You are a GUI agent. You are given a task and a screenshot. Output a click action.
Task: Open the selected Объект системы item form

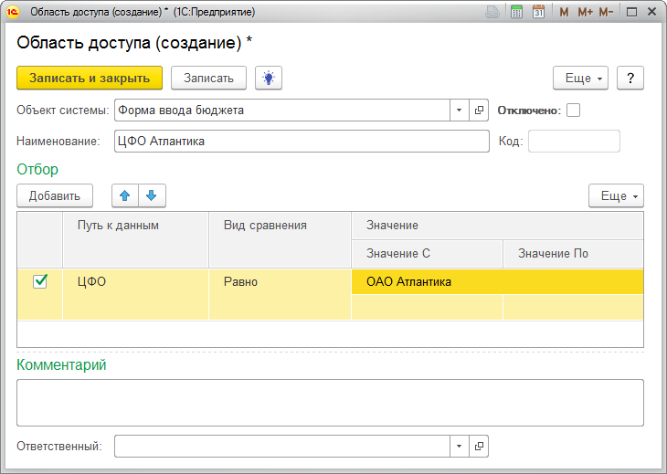click(480, 111)
